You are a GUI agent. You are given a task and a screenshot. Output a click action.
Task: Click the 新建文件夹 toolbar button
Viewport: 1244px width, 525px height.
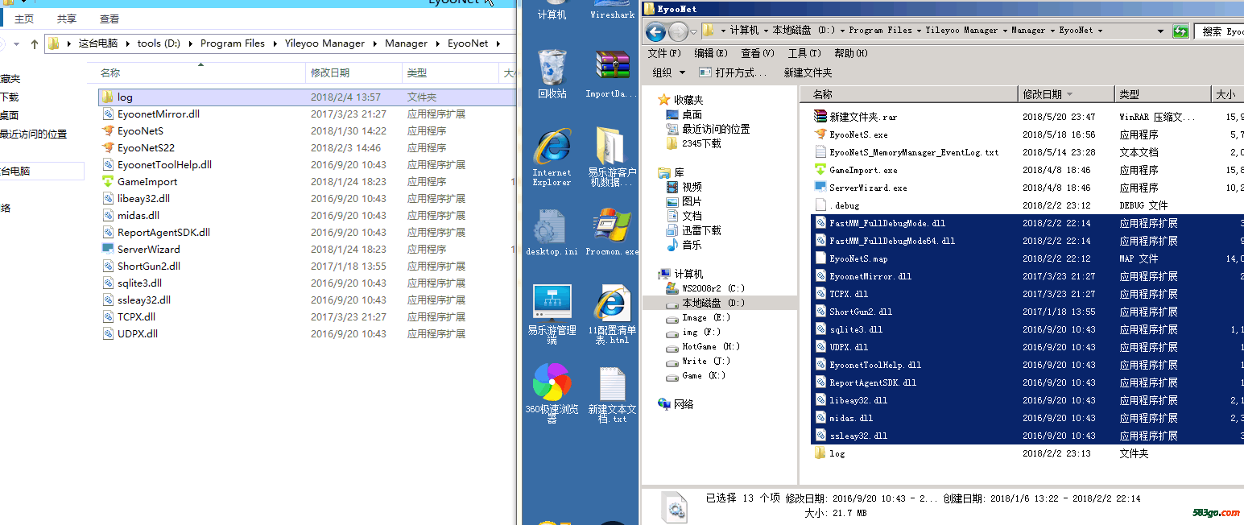808,72
